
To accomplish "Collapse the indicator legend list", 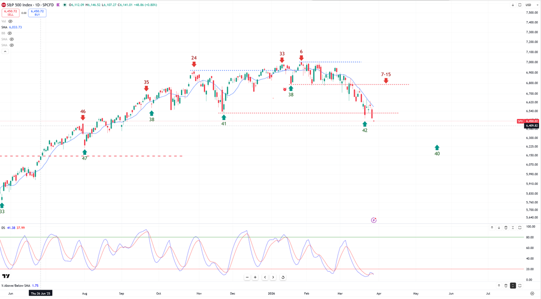I will click(5, 52).
